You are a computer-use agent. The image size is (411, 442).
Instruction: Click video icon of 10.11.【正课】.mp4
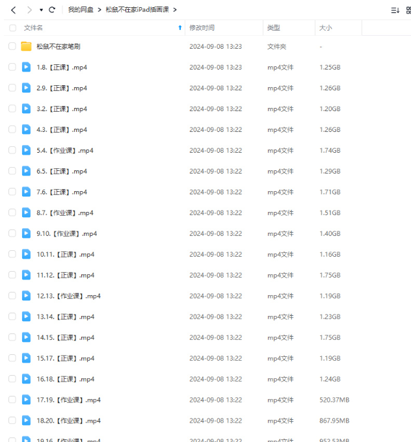click(26, 254)
